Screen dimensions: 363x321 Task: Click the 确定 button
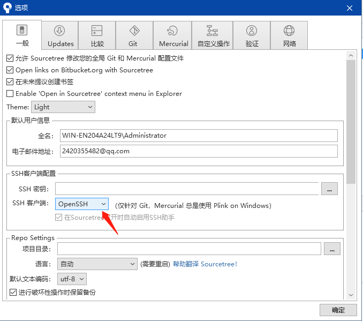(338, 310)
